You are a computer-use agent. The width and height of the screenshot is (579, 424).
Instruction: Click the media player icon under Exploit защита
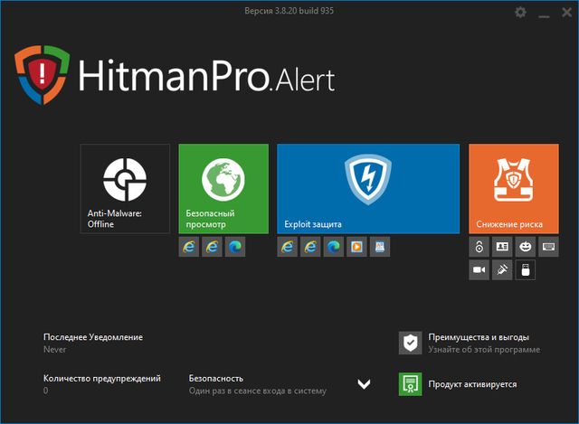(x=356, y=247)
